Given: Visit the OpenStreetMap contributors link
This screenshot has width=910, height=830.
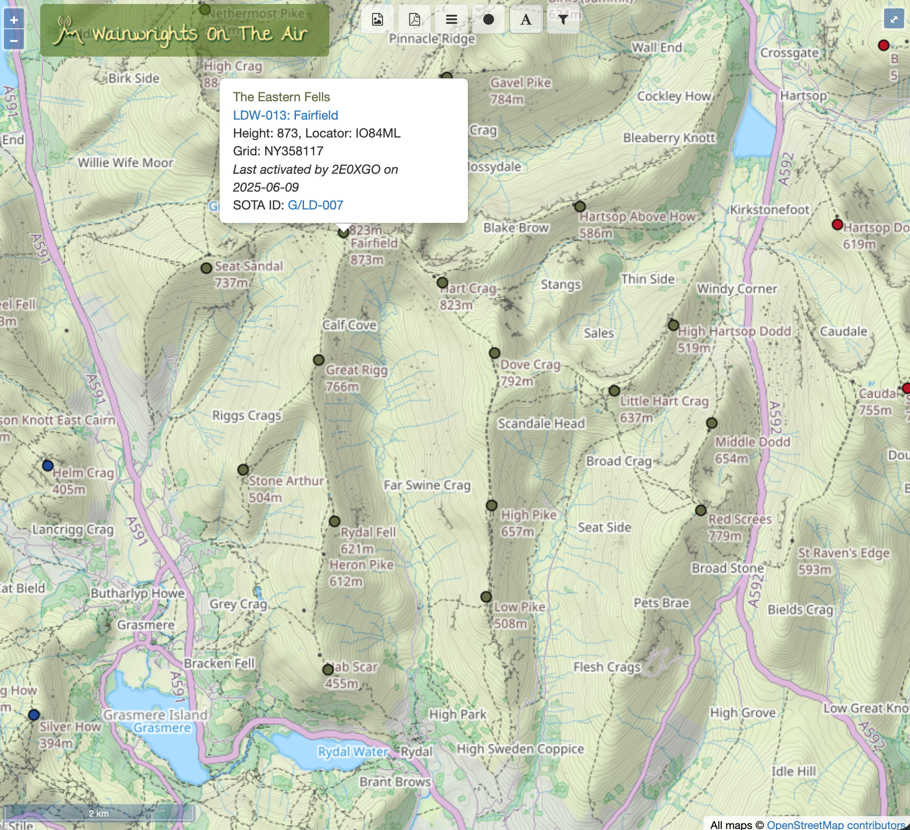Looking at the screenshot, I should coord(836,824).
